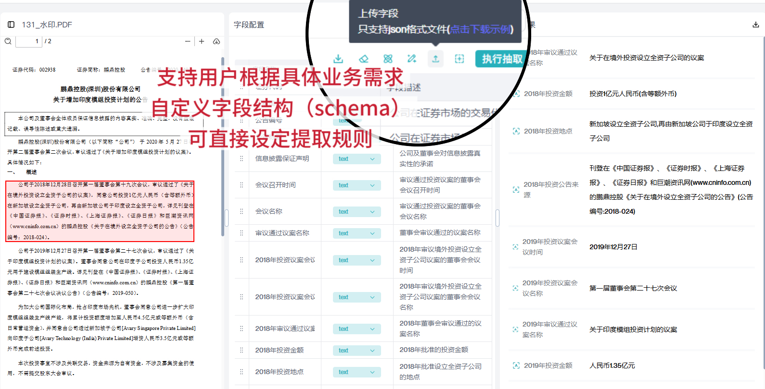The width and height of the screenshot is (765, 389).
Task: Toggle the PDF sidebar panel icon
Action: pyautogui.click(x=11, y=24)
